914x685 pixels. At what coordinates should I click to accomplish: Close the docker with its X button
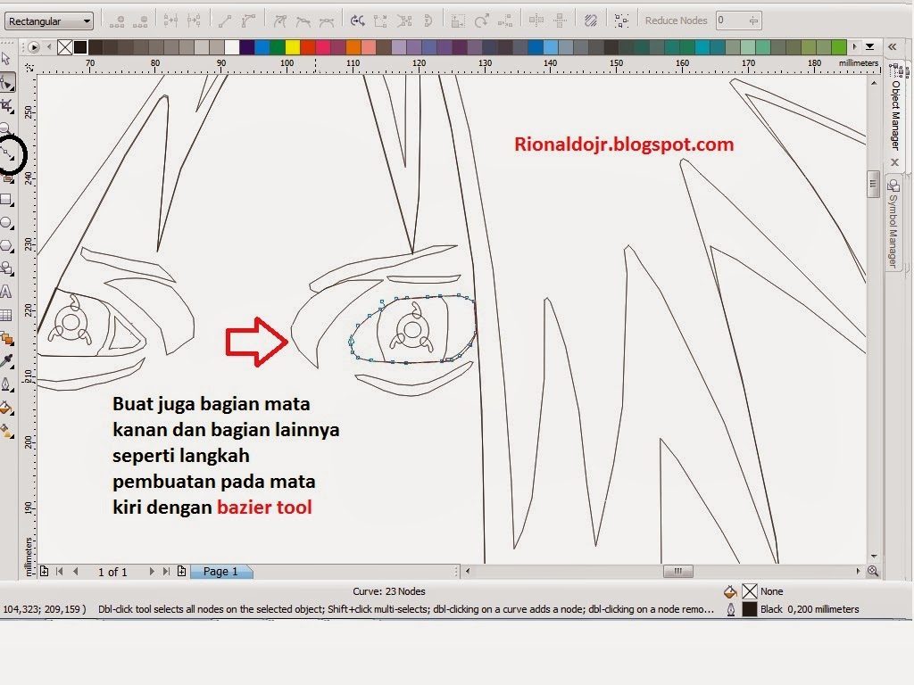point(894,162)
